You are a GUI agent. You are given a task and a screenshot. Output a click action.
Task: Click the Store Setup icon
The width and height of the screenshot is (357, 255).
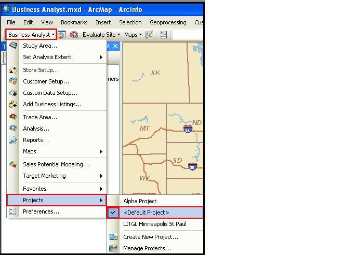pyautogui.click(x=13, y=70)
